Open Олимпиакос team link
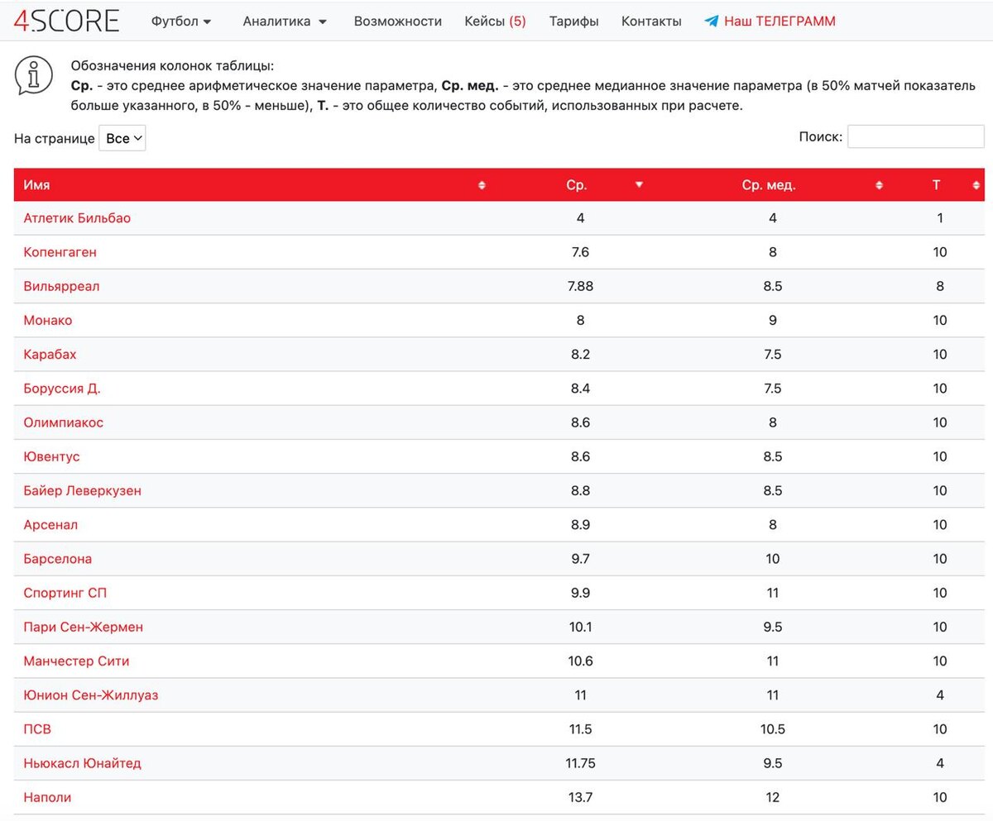The image size is (993, 821). (x=64, y=422)
